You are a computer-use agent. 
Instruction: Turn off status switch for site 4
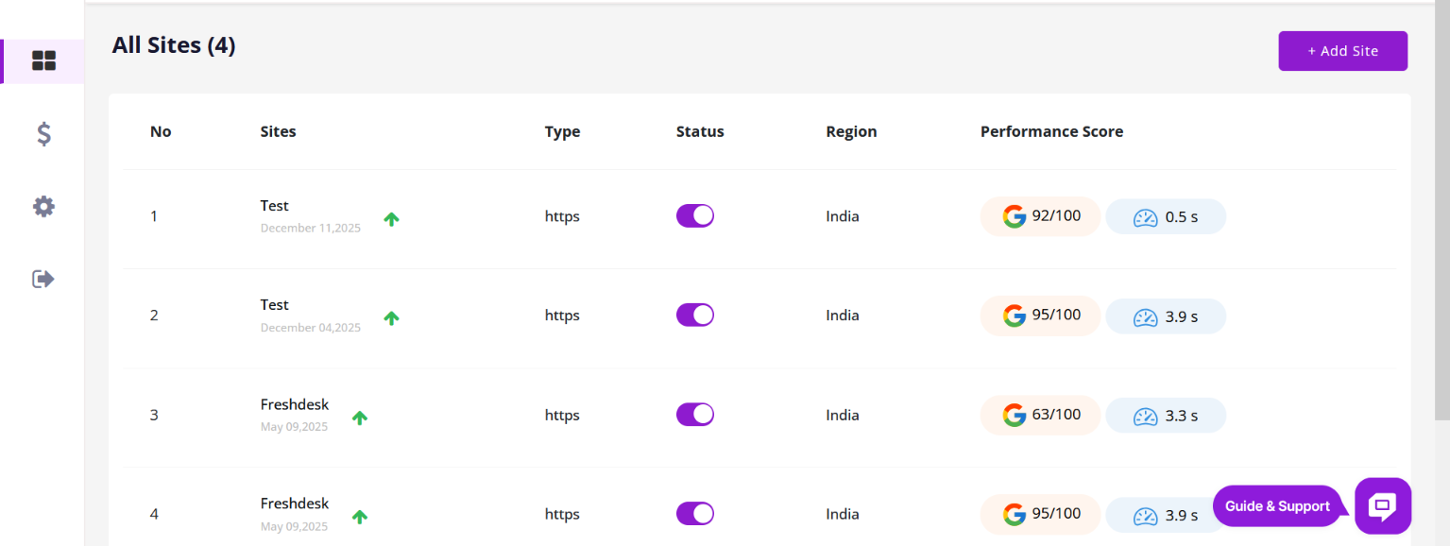click(x=694, y=514)
